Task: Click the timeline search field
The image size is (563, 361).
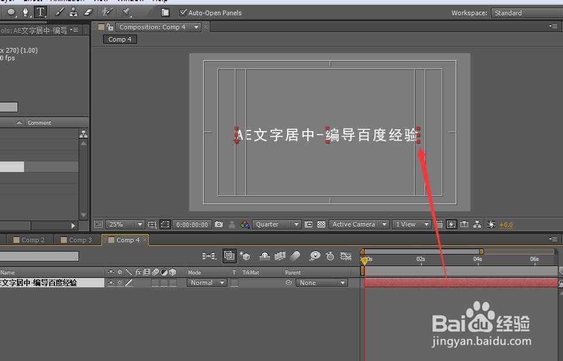Action: coord(39,256)
